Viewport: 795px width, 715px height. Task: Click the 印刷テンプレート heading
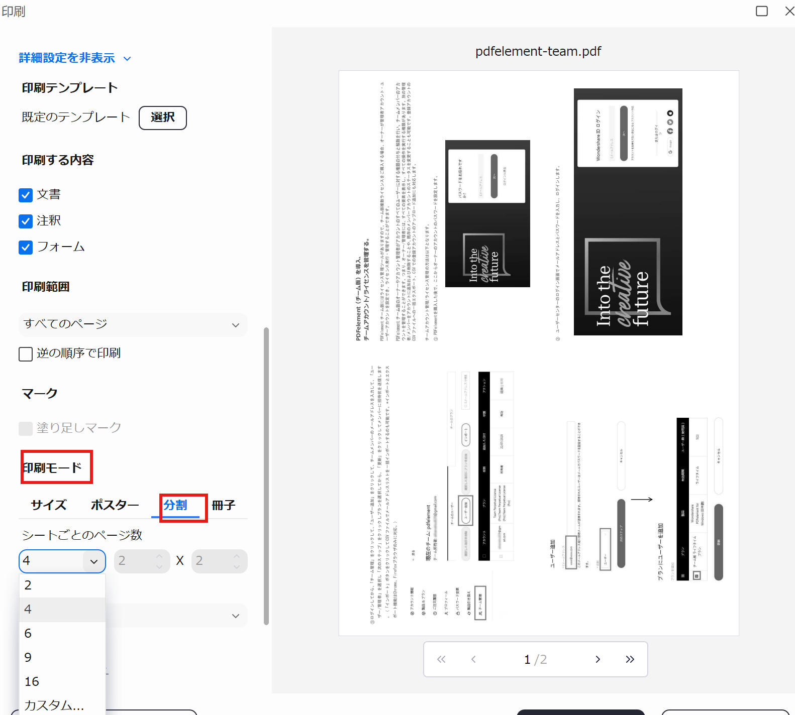click(x=70, y=88)
